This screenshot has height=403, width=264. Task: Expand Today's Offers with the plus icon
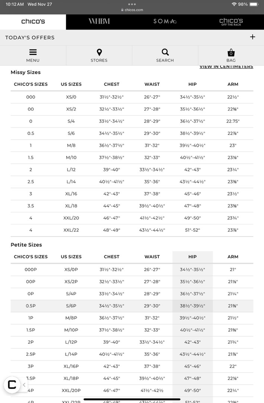(252, 37)
